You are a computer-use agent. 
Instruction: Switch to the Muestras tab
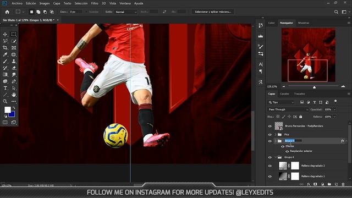coord(304,23)
